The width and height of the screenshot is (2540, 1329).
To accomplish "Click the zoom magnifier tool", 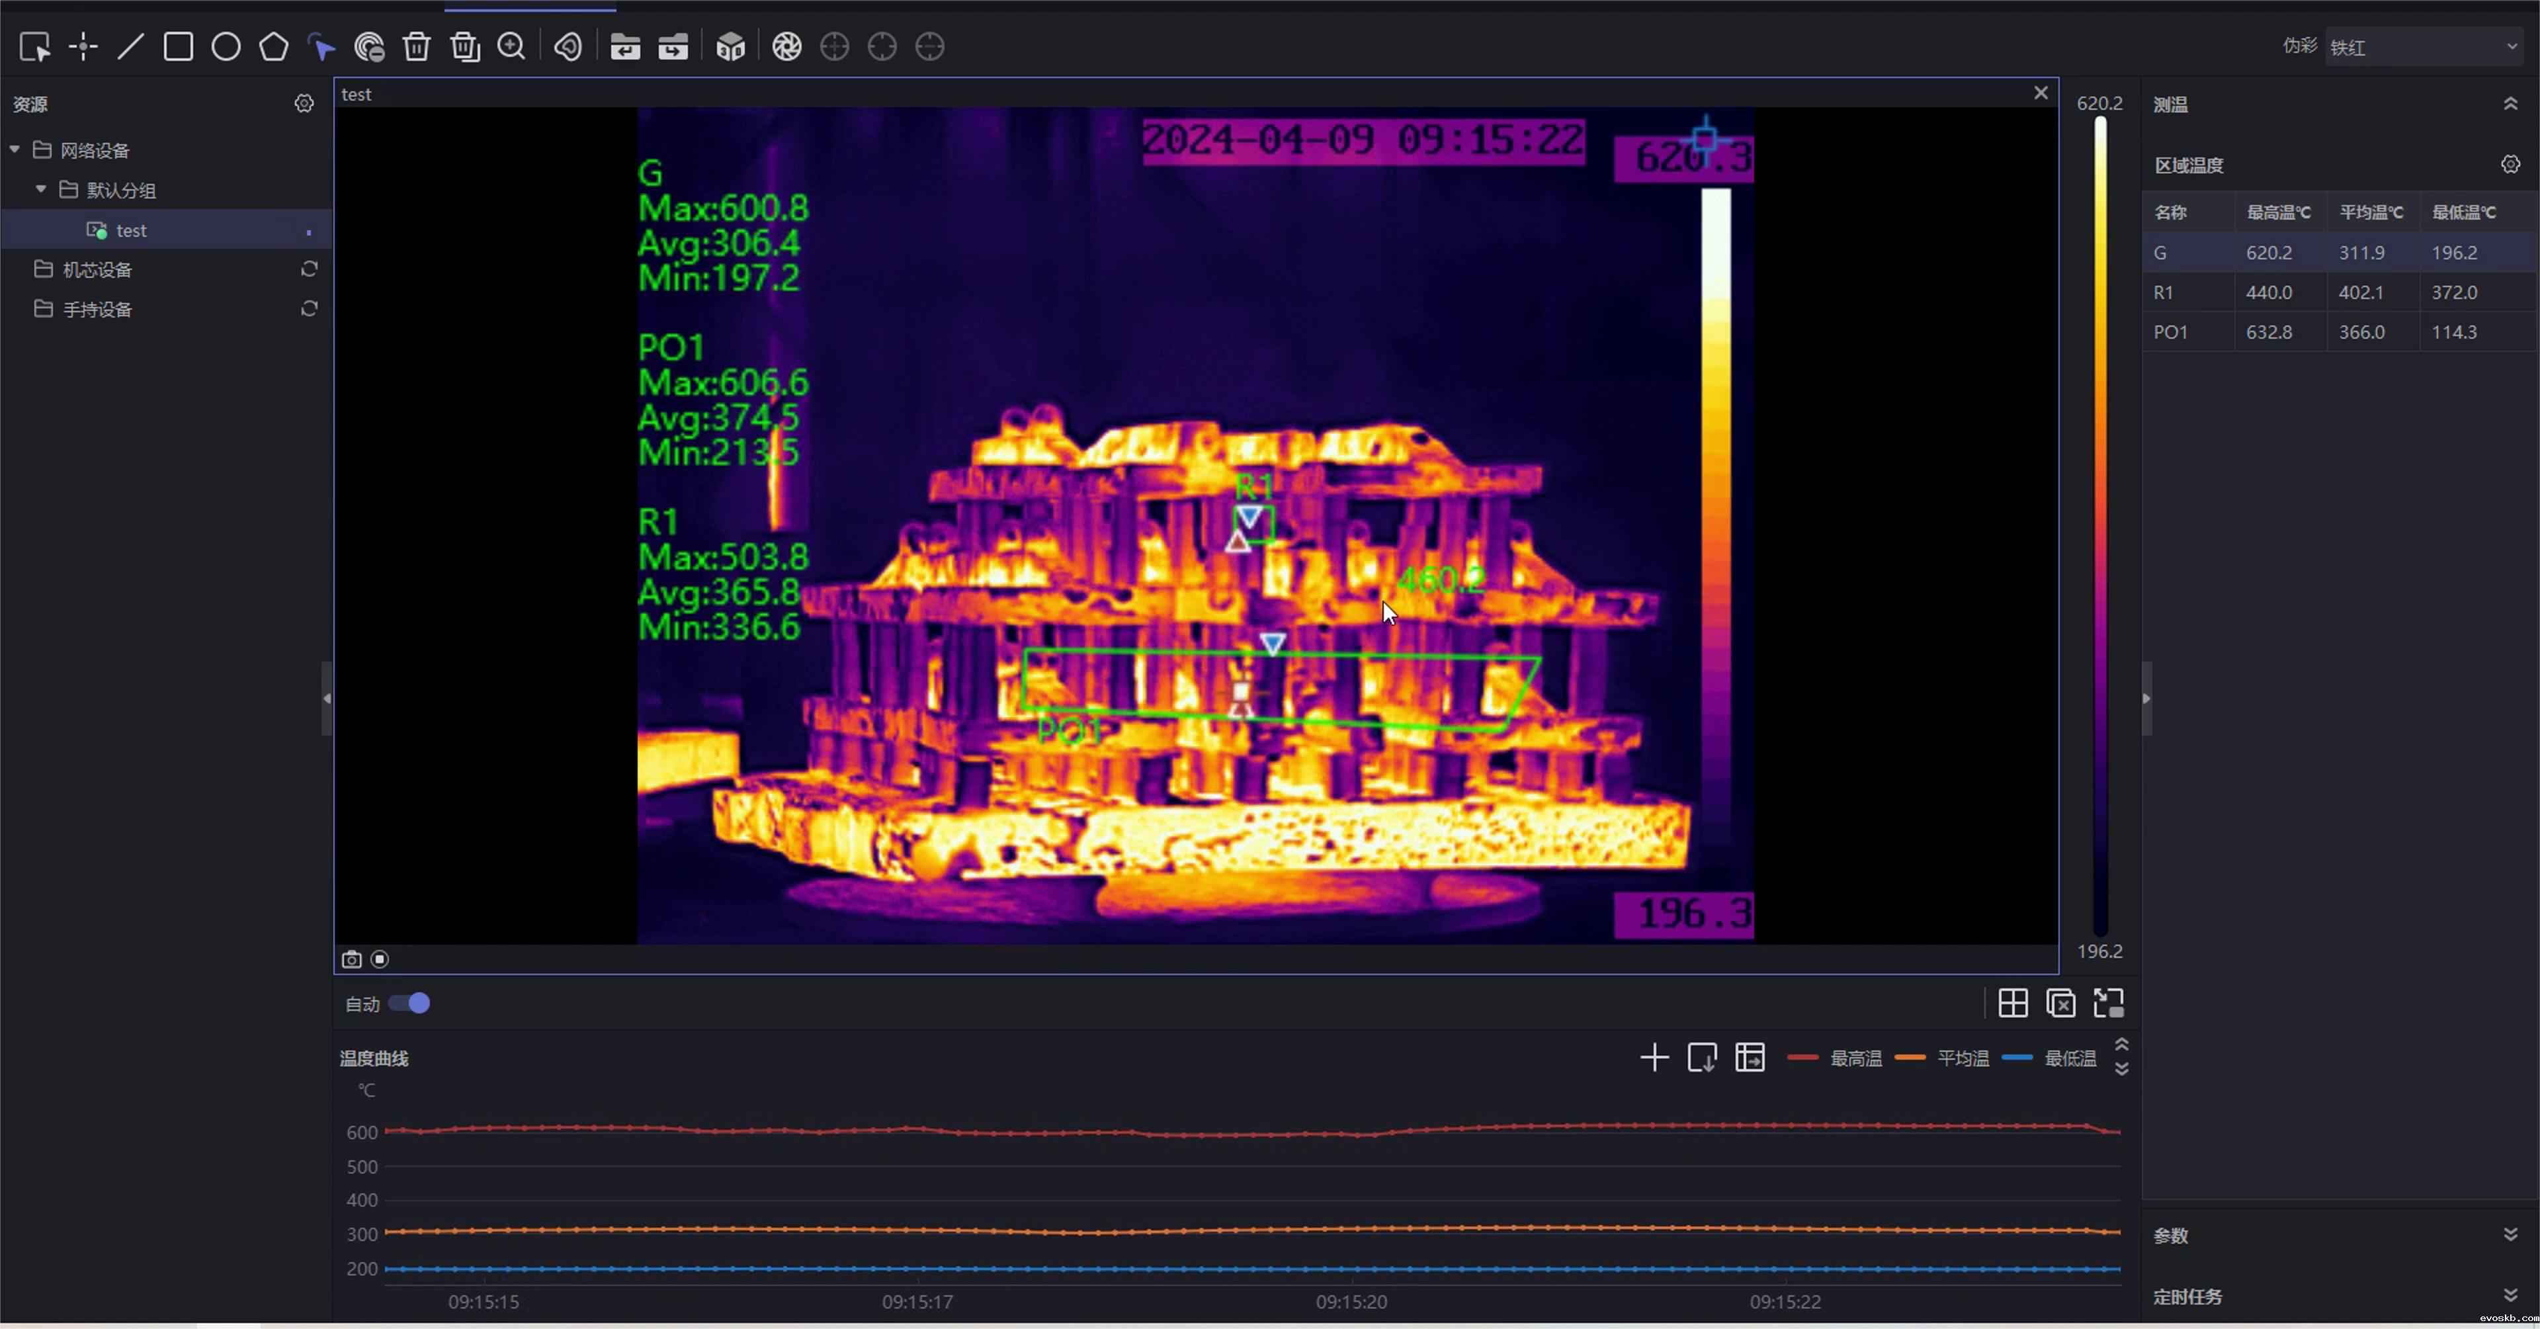I will (x=512, y=46).
